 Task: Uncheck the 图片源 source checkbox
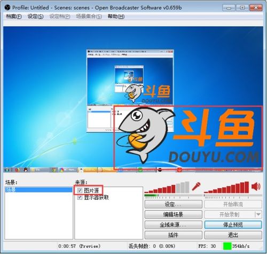pyautogui.click(x=80, y=190)
